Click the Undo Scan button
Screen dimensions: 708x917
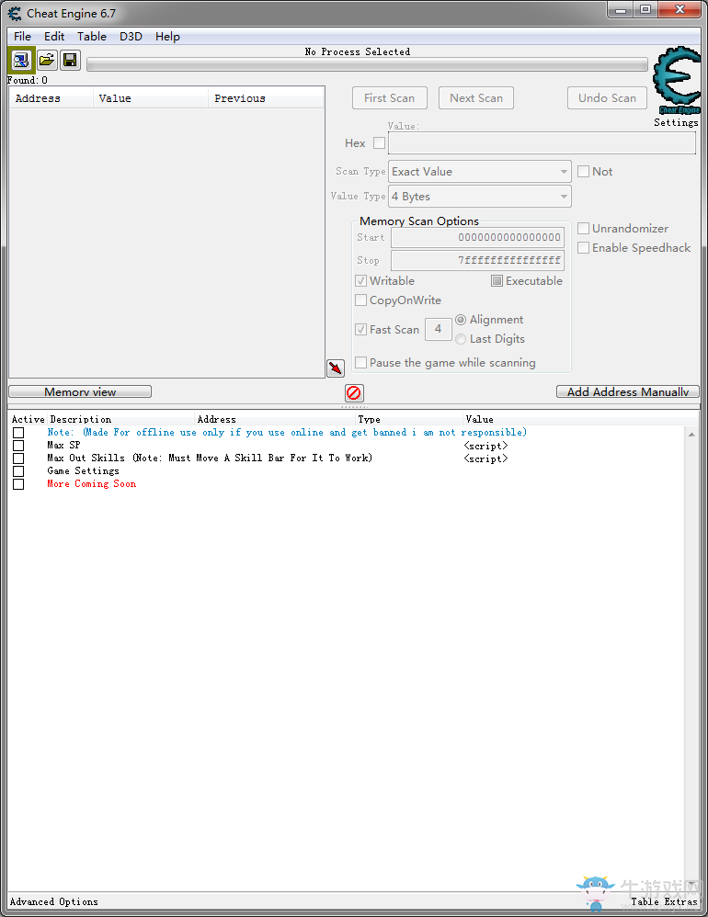pos(608,97)
